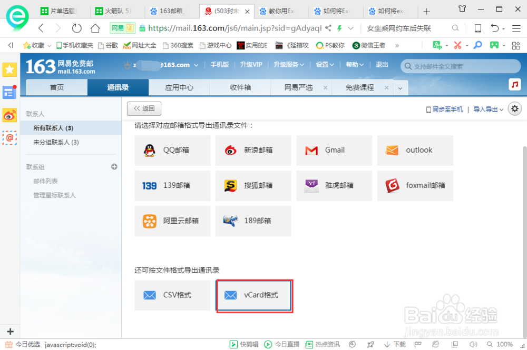Screen dimensions: 527x350
Task: Click 退出 to log out
Action: point(382,65)
